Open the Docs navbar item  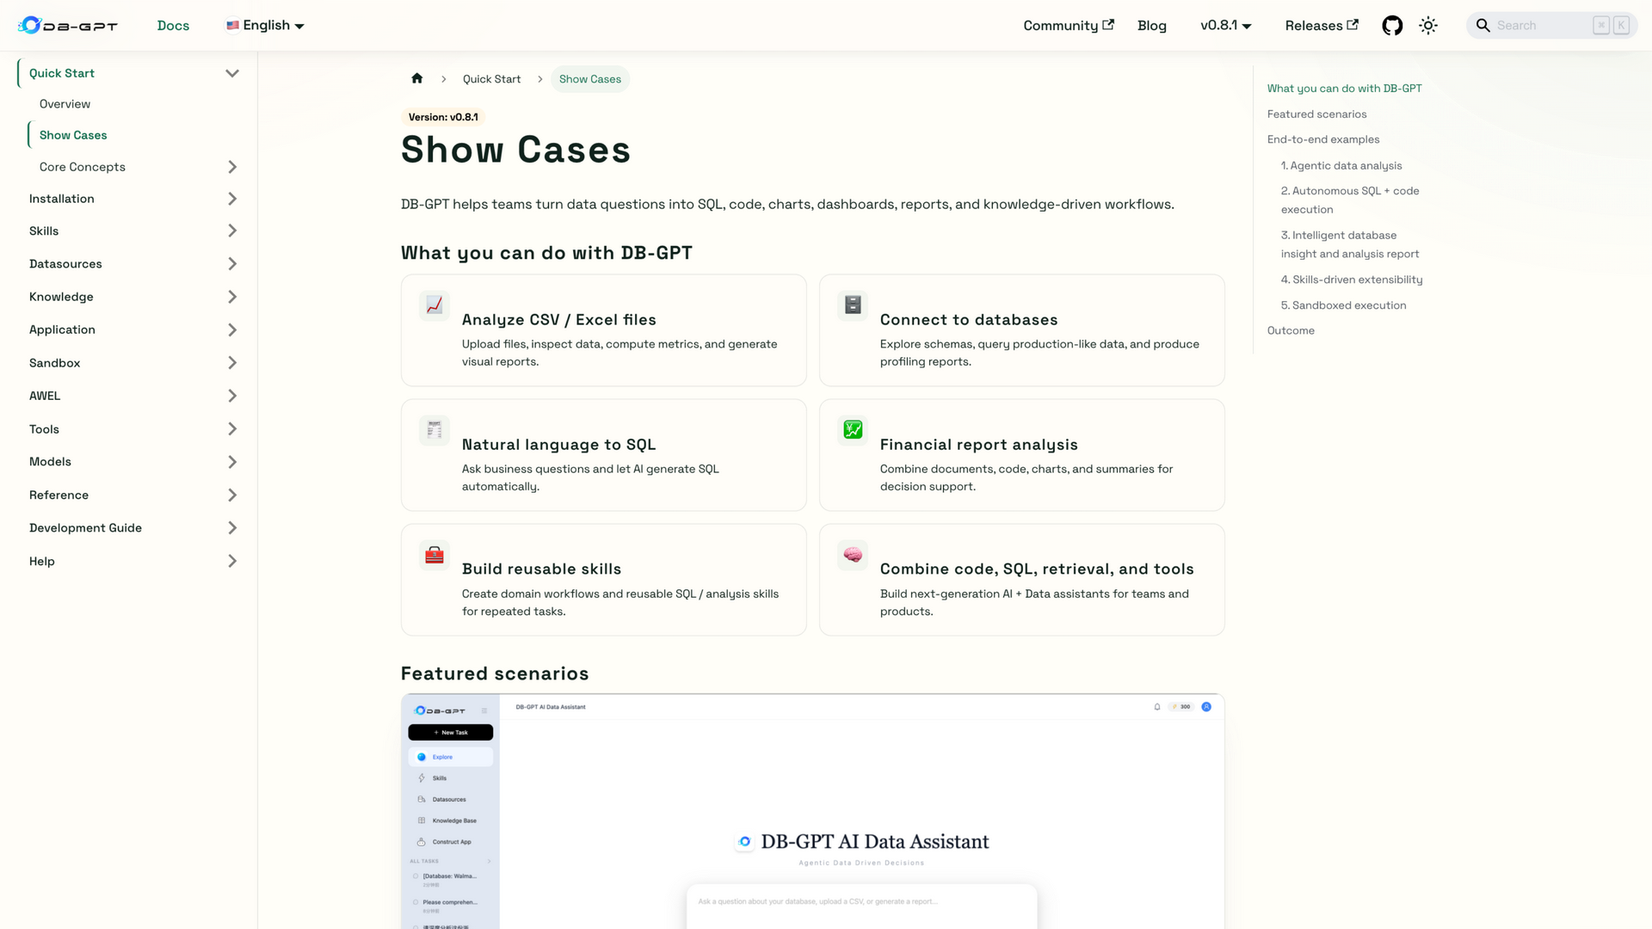click(173, 26)
